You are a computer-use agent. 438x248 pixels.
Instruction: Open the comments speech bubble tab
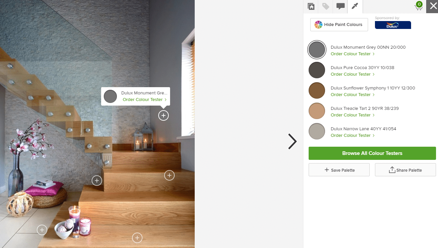(340, 6)
